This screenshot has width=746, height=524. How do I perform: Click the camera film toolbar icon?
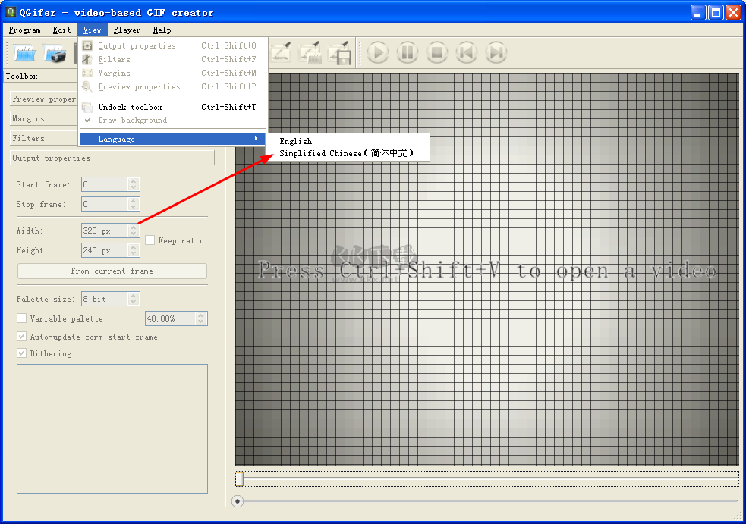(x=55, y=53)
